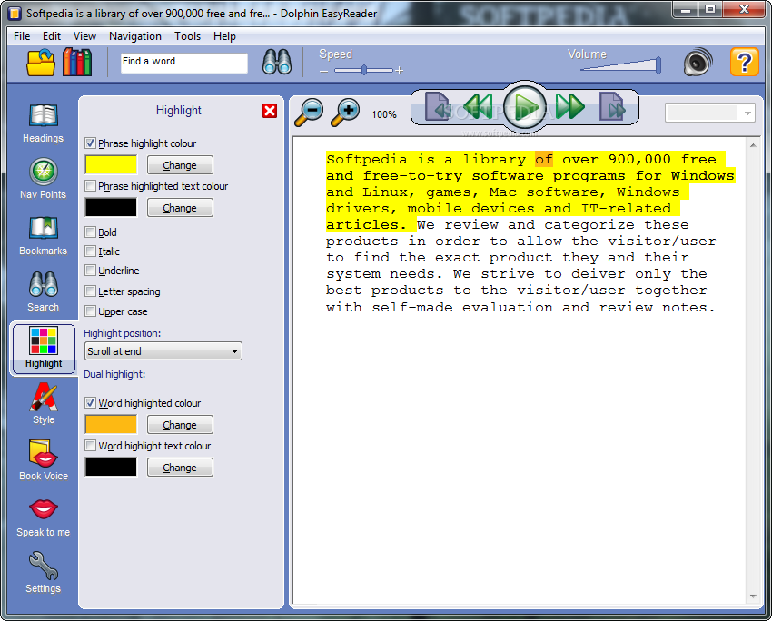Viewport: 772px width, 621px height.
Task: Change the phrase highlighted text colour
Action: tap(180, 208)
